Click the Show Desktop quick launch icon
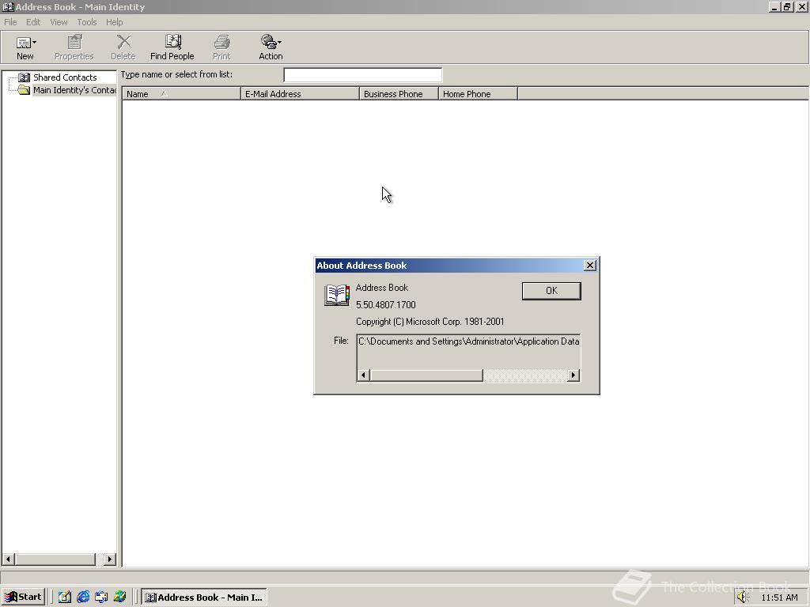Image resolution: width=810 pixels, height=607 pixels. 65,598
